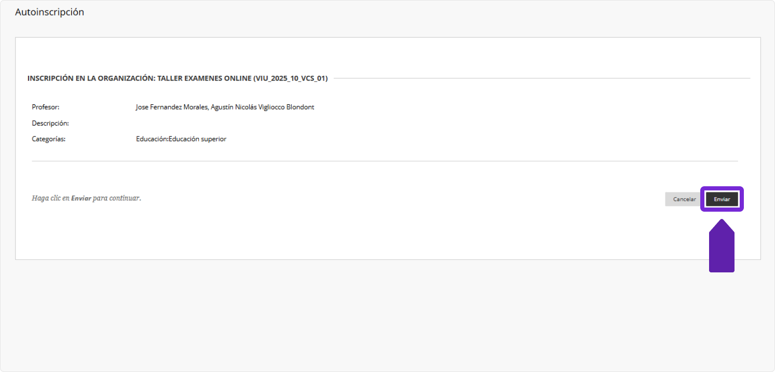Screen dimensions: 775x372
Task: Click the bold "Enviar" word in the instructions
Action: coord(81,198)
